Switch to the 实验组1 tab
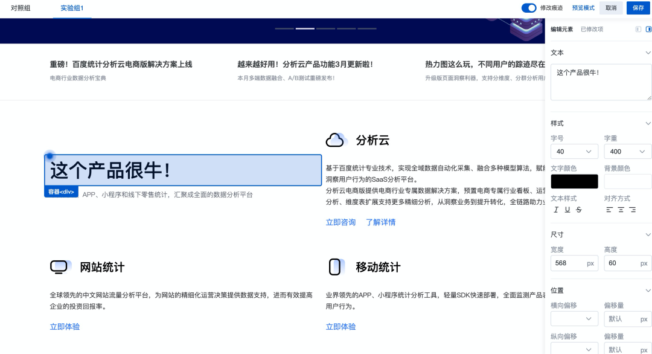The image size is (652, 354). coord(72,8)
